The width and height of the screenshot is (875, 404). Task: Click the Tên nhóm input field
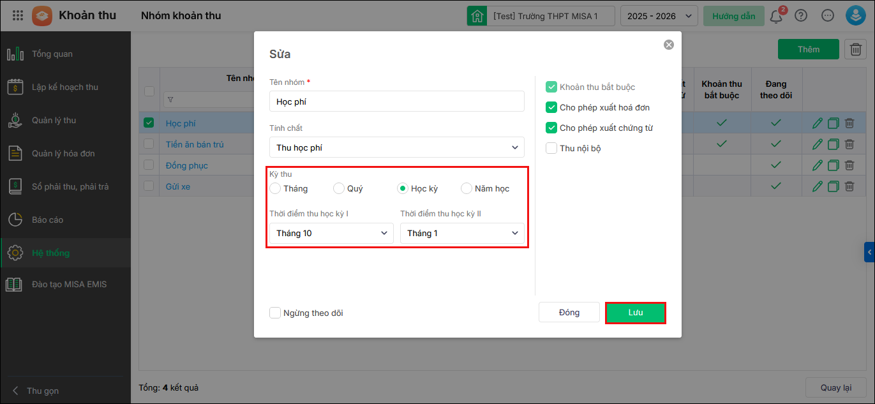tap(396, 101)
